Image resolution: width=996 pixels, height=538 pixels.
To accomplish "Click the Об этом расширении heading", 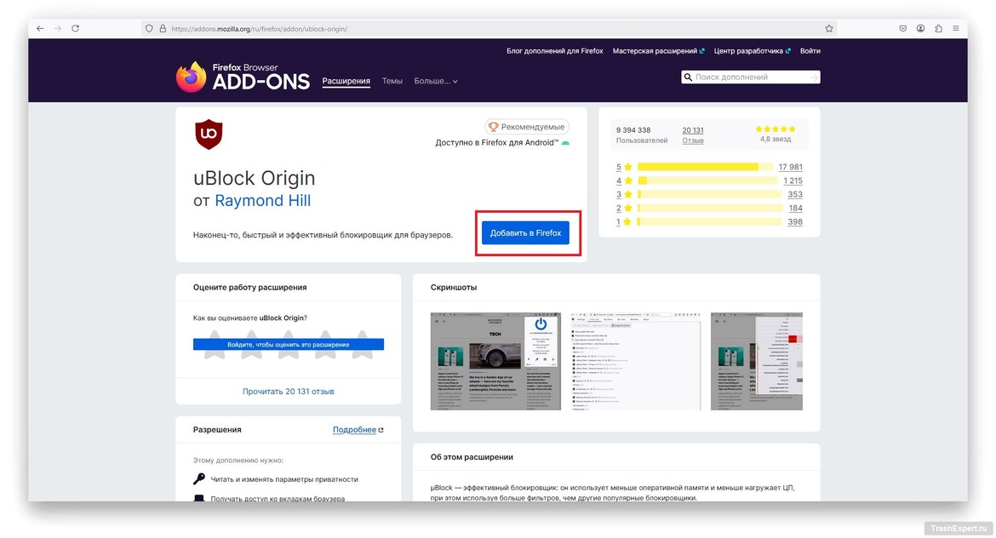I will click(x=472, y=456).
